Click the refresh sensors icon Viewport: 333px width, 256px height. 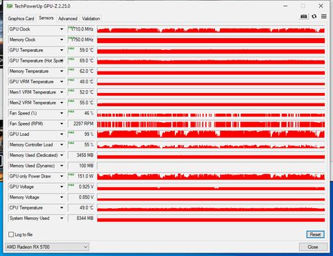pyautogui.click(x=314, y=17)
